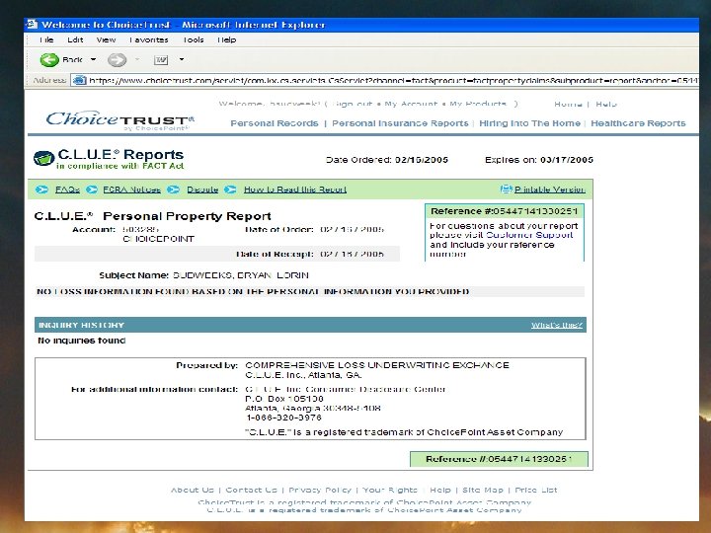Image resolution: width=711 pixels, height=533 pixels.
Task: Open the FCRA Notices link
Action: 132,190
